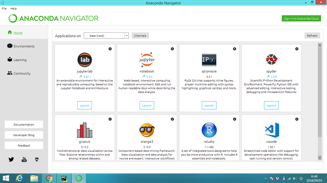
Task: Open the File menu
Action: [4, 9]
